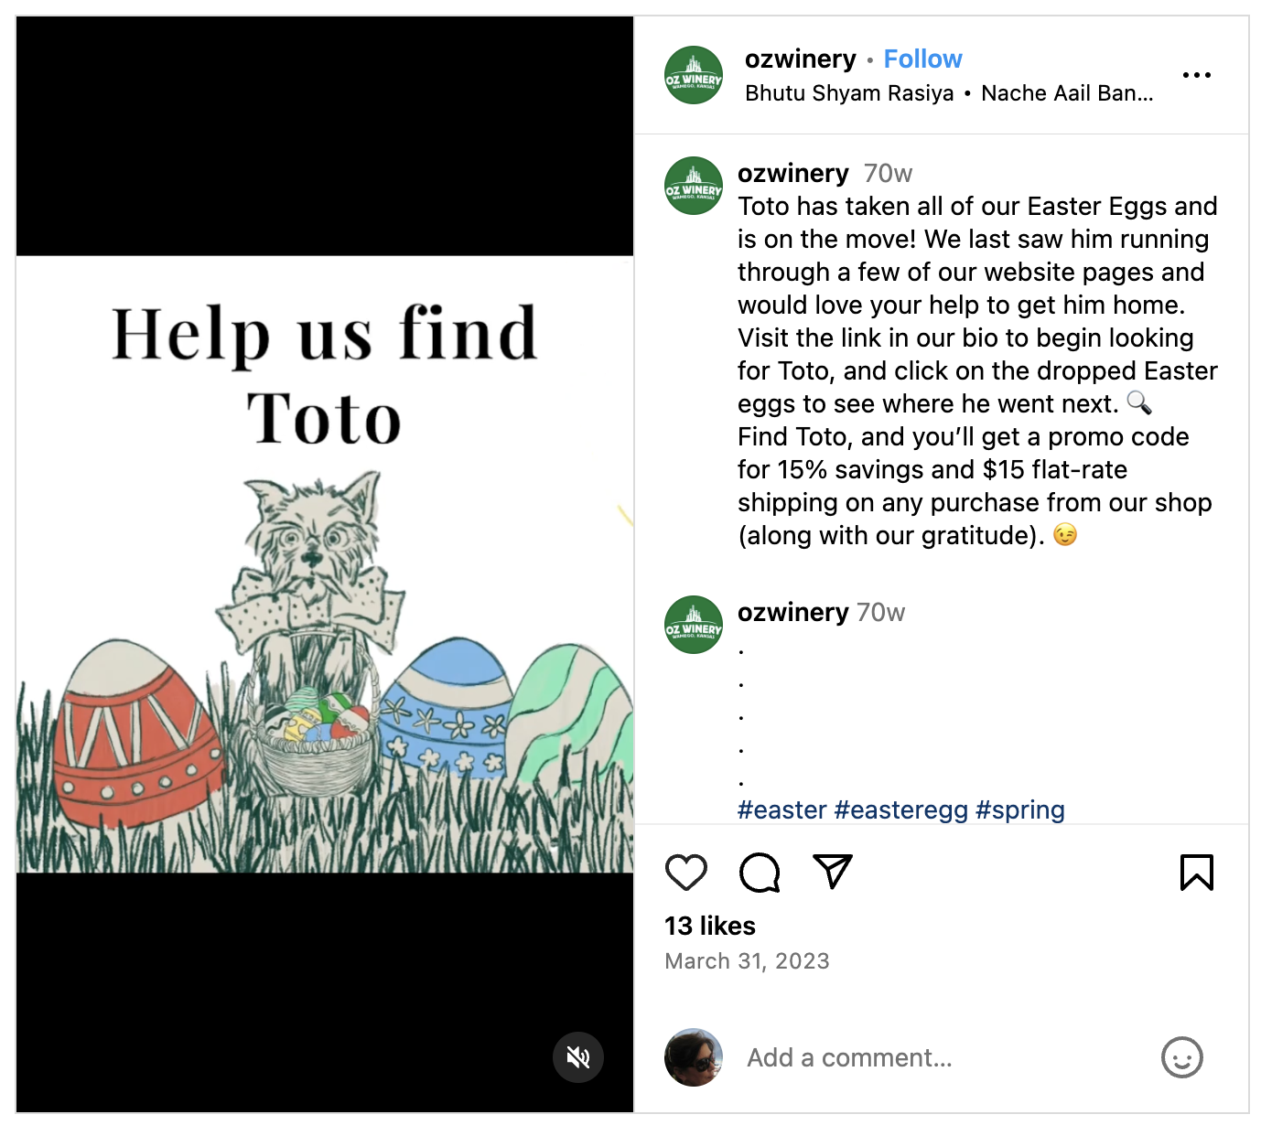Follow the ozwinery account
The height and width of the screenshot is (1136, 1261).
tap(922, 59)
